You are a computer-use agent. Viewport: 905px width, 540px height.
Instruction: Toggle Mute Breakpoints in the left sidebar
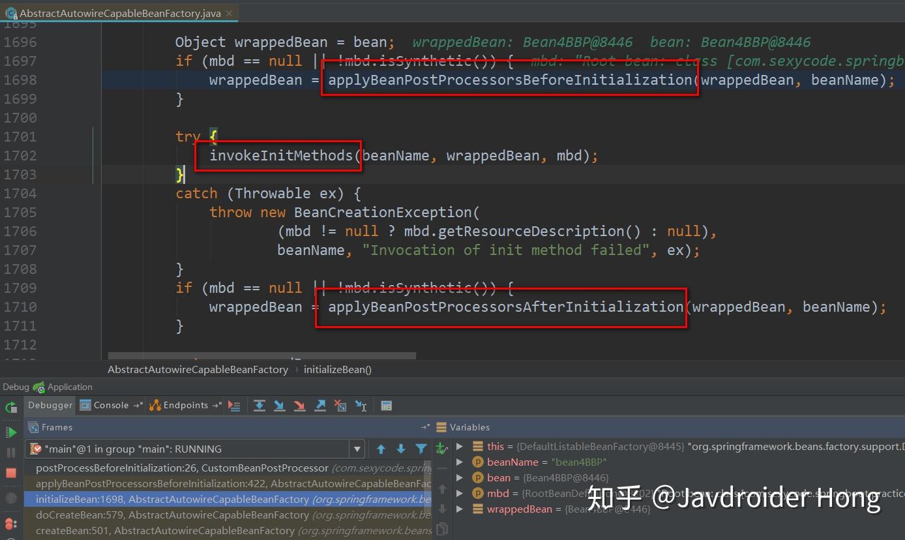tap(10, 498)
